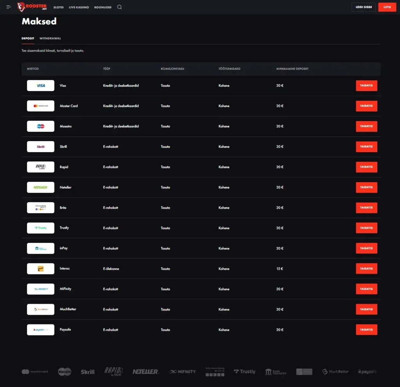Click the inPay row bank logo
The height and width of the screenshot is (387, 400).
41,248
